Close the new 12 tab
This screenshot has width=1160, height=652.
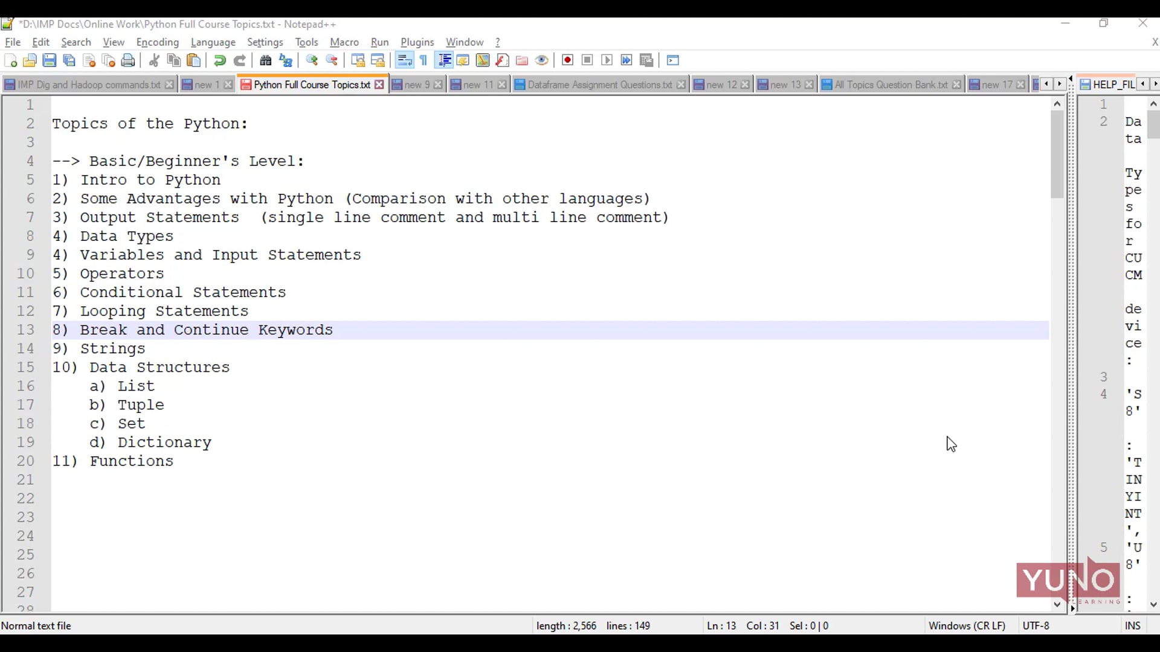click(x=745, y=85)
